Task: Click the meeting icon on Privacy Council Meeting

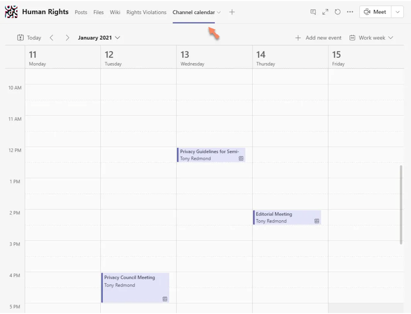Action: tap(165, 299)
